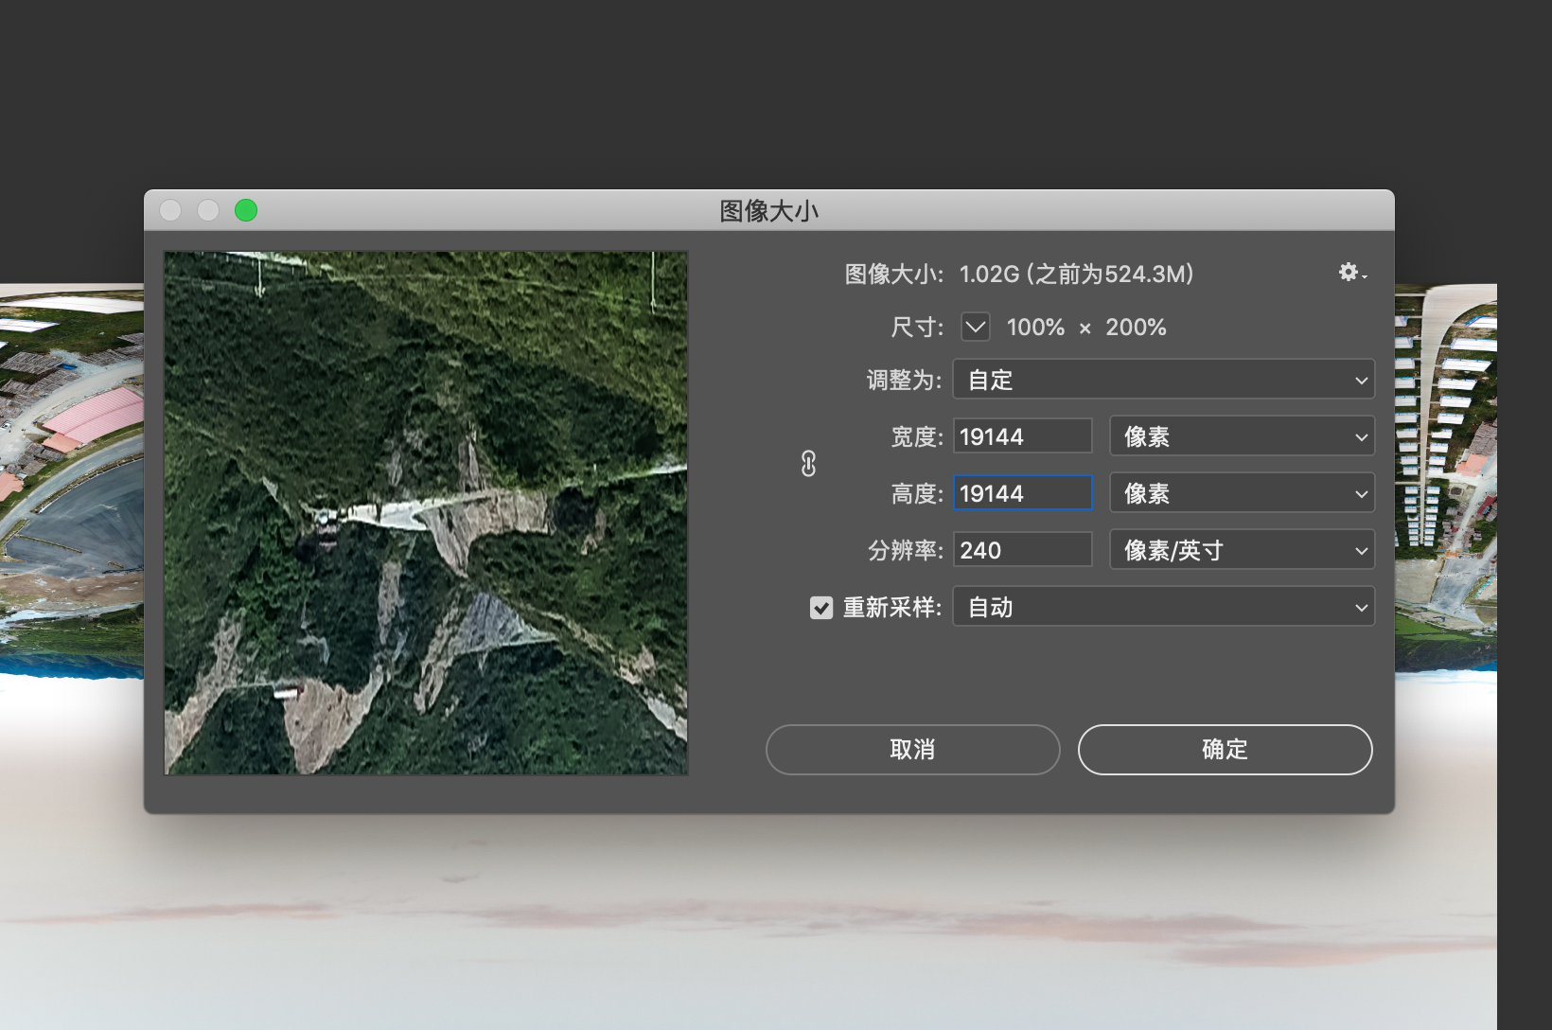The image size is (1552, 1030).
Task: Click the 尺寸 dimensions chevron icon
Action: coord(975,327)
